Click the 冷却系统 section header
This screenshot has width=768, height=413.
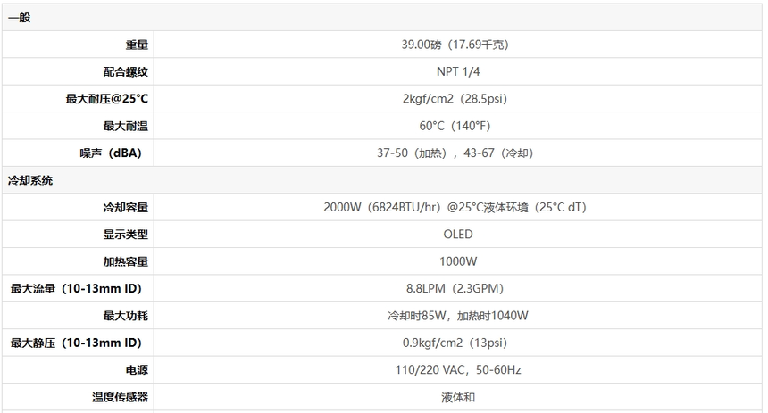coord(30,180)
